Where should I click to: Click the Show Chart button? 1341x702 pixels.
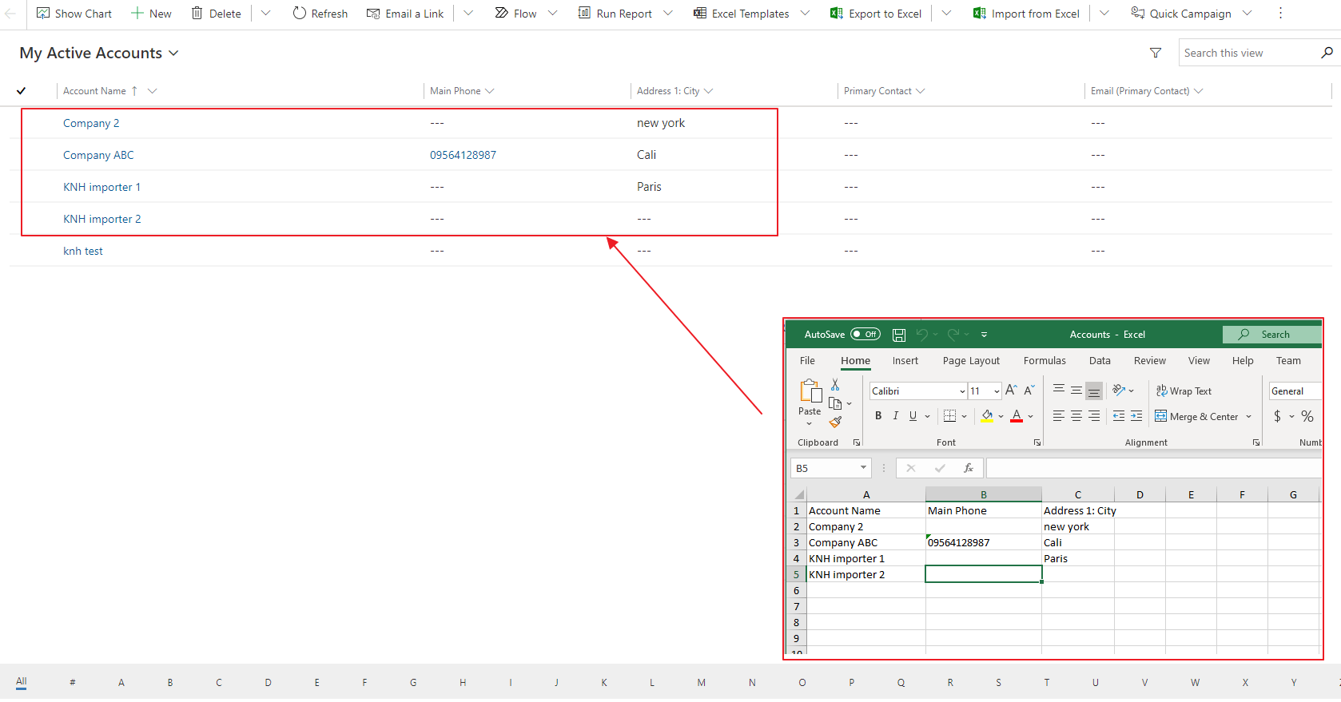tap(74, 14)
